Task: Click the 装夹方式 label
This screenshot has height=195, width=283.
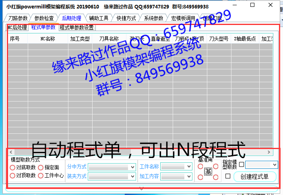Action: click(77, 176)
